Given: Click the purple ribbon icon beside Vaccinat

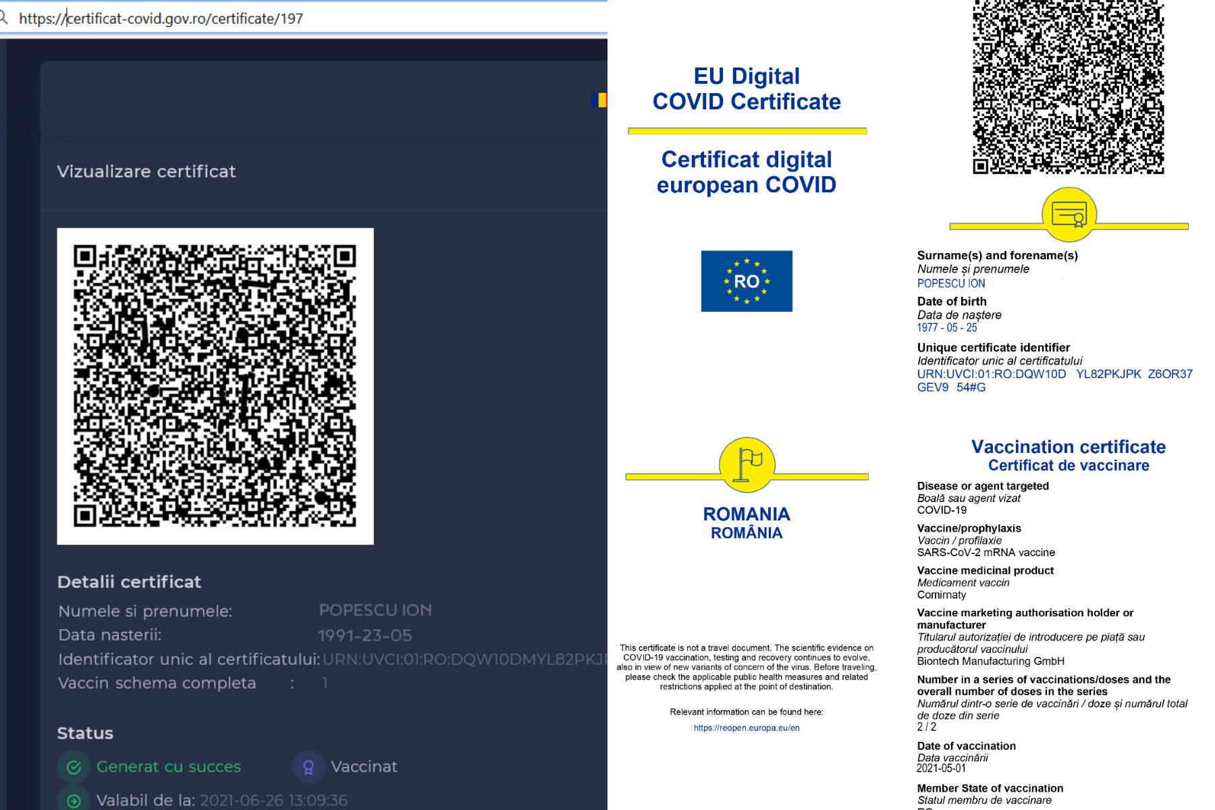Looking at the screenshot, I should 308,767.
